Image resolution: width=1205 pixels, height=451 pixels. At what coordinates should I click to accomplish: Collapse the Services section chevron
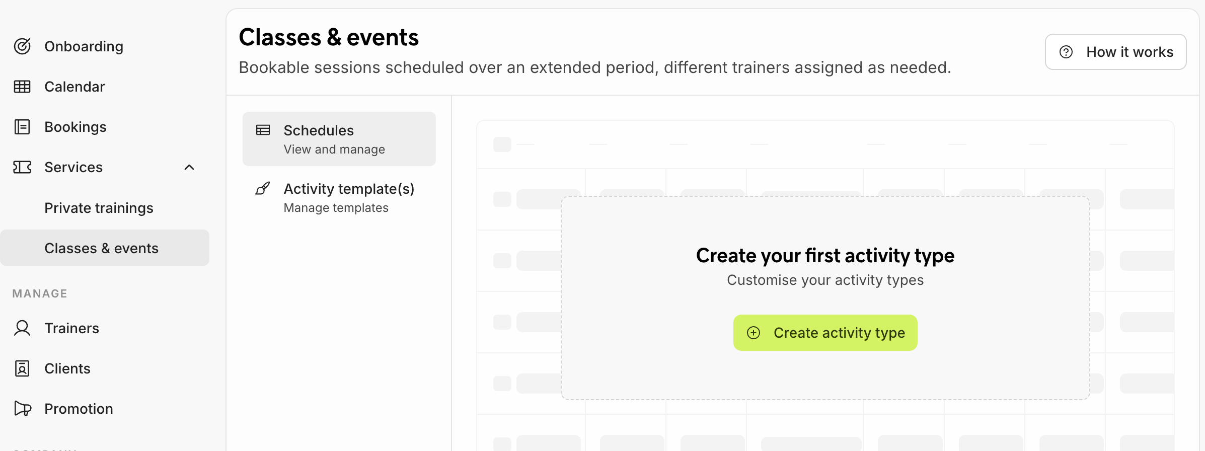point(189,167)
